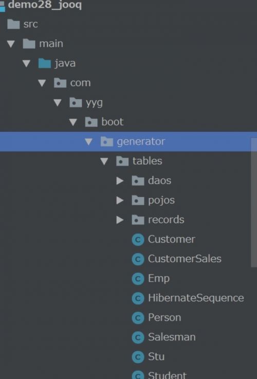The height and width of the screenshot is (379, 257).
Task: Expand the daos package
Action: click(120, 181)
